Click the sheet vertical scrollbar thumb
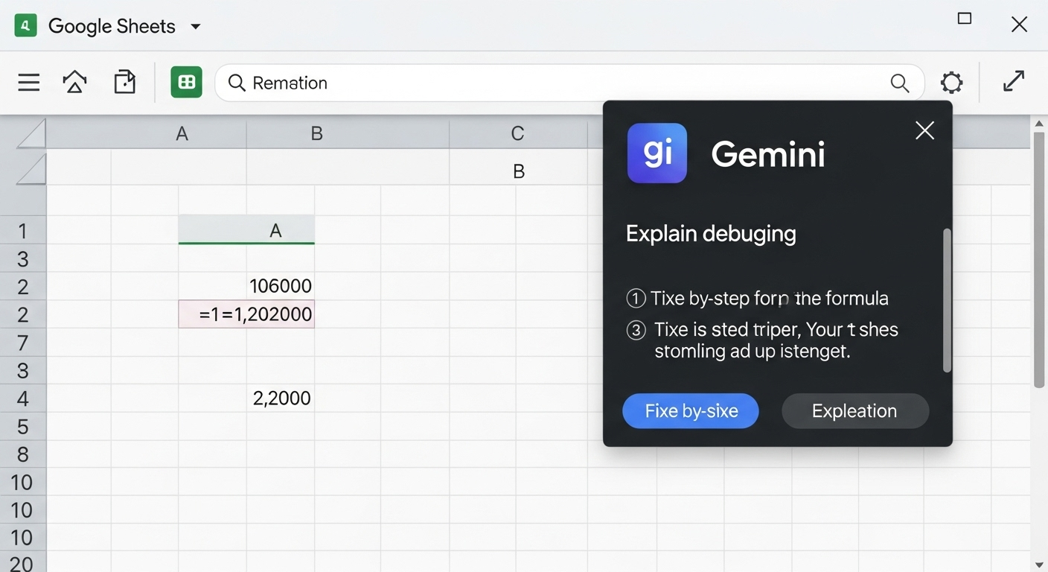Image resolution: width=1048 pixels, height=572 pixels. [1039, 261]
